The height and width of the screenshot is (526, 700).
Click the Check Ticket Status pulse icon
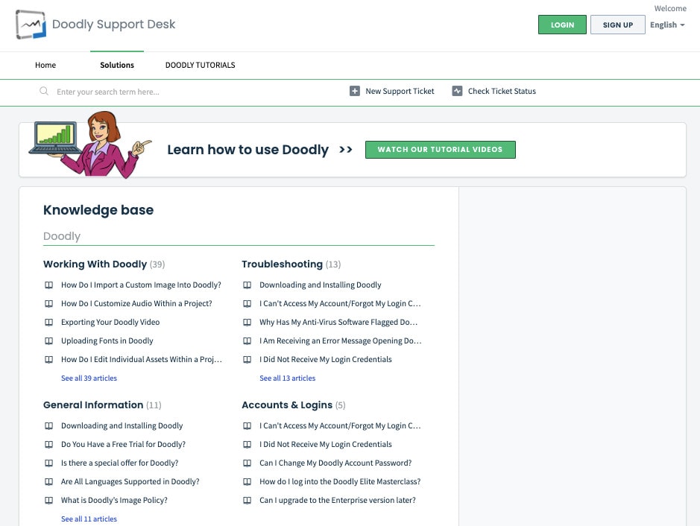(x=457, y=91)
